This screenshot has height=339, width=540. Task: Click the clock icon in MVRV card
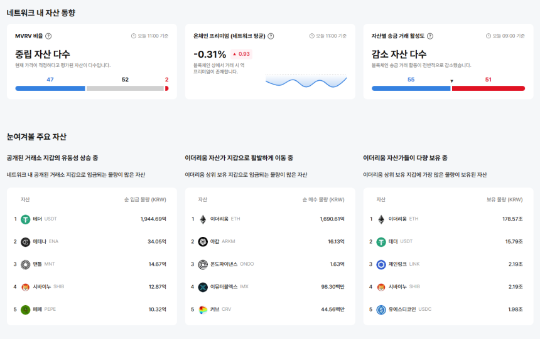pos(134,36)
